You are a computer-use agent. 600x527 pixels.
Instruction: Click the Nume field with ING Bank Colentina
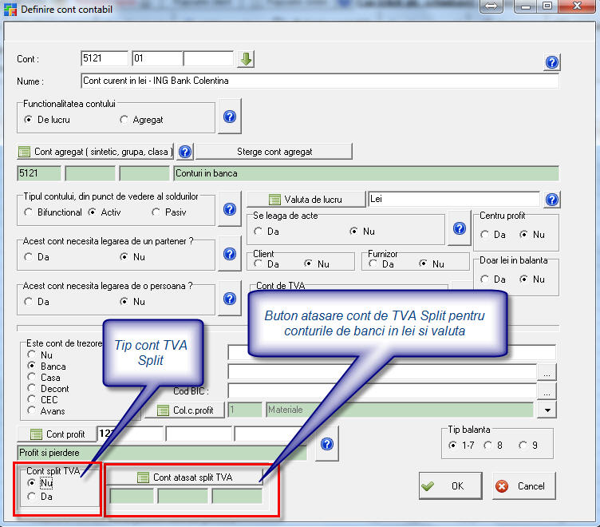pos(320,81)
